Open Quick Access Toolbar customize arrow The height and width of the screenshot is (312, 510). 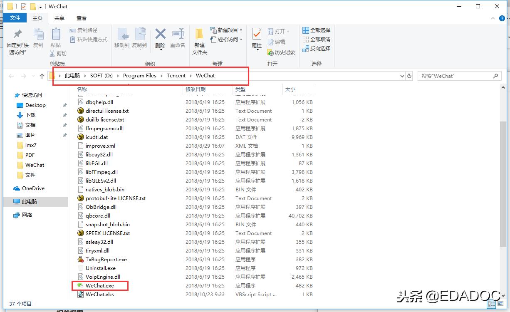[40, 7]
